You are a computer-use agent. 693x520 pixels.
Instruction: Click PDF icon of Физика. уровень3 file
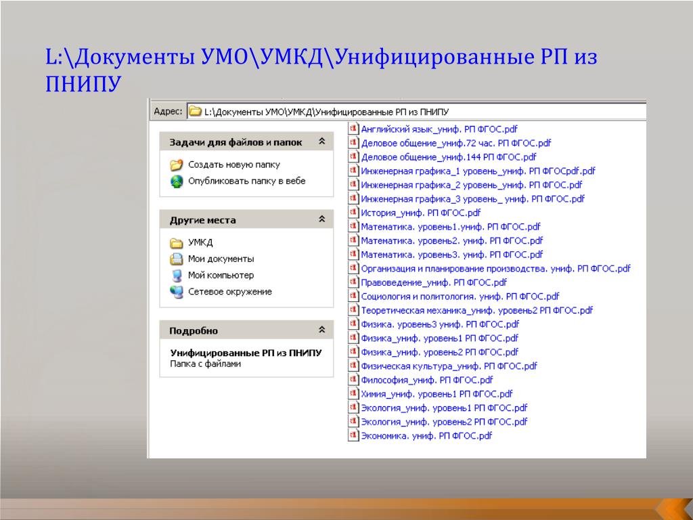point(353,324)
